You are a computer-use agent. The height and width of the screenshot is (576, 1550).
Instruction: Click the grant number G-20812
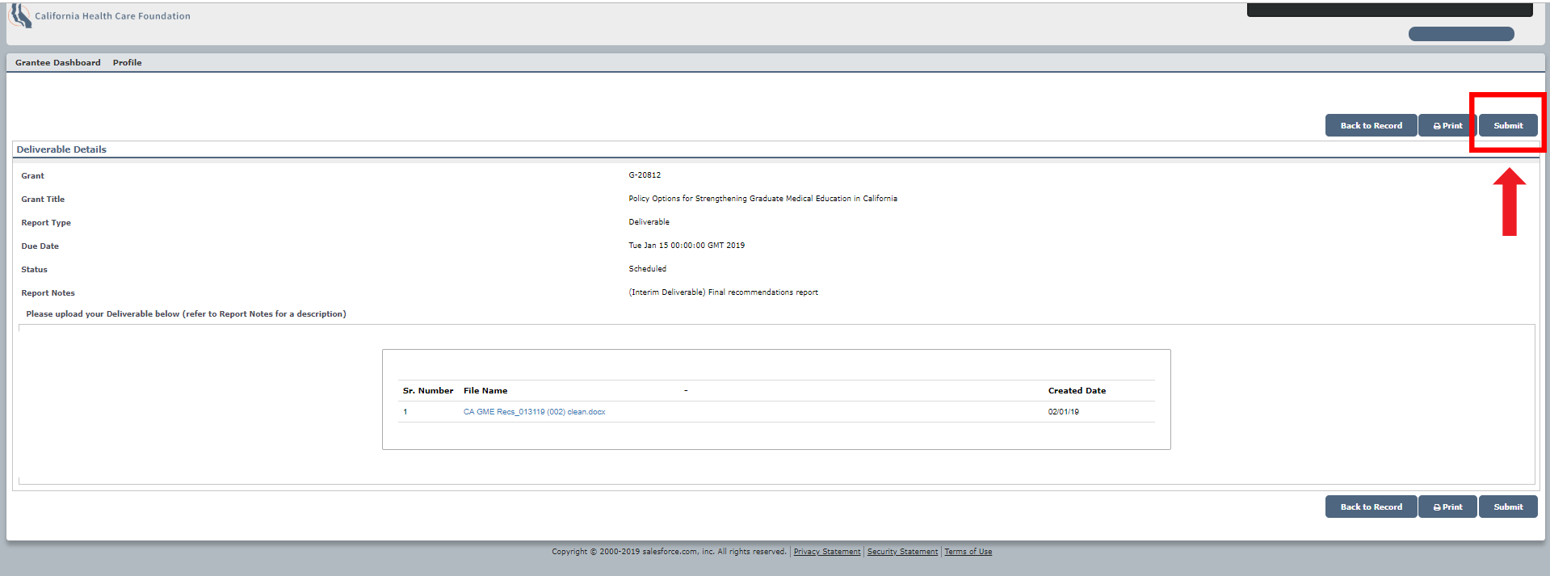[x=645, y=175]
